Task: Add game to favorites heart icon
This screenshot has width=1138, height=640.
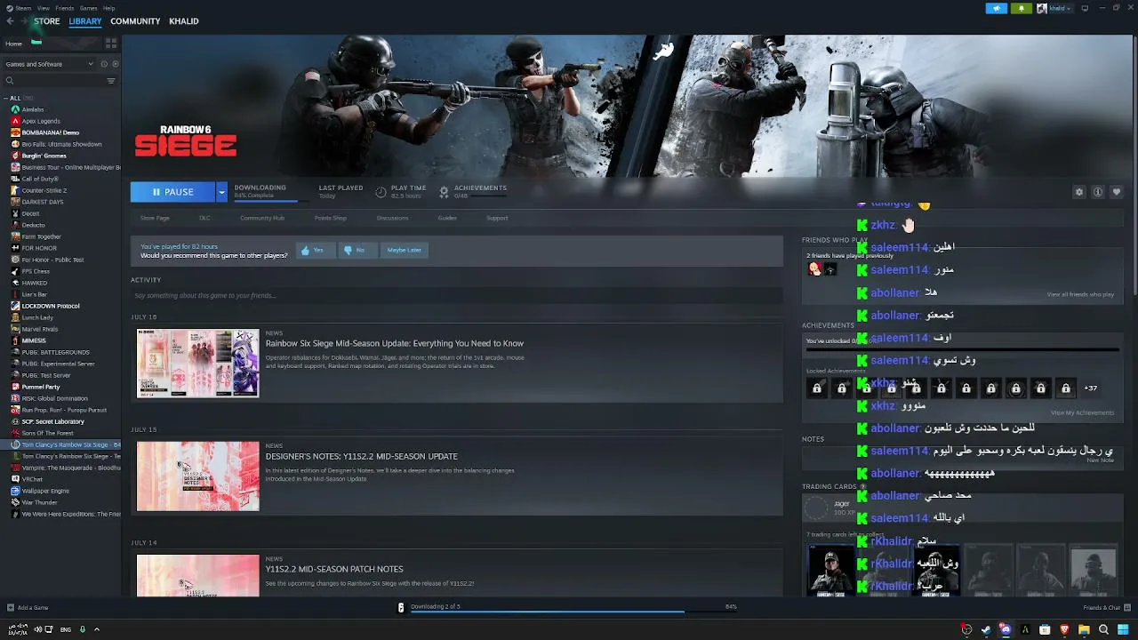Action: pos(1117,192)
